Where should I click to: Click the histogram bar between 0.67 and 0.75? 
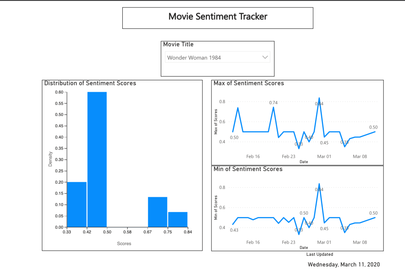click(158, 212)
